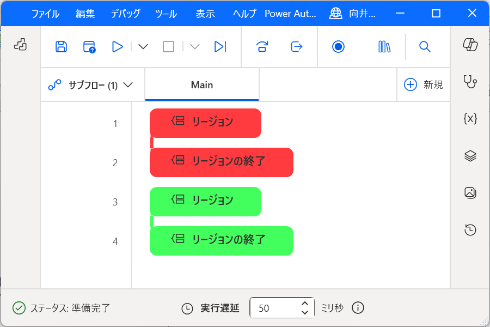Stop the flow with the square button

(x=168, y=47)
